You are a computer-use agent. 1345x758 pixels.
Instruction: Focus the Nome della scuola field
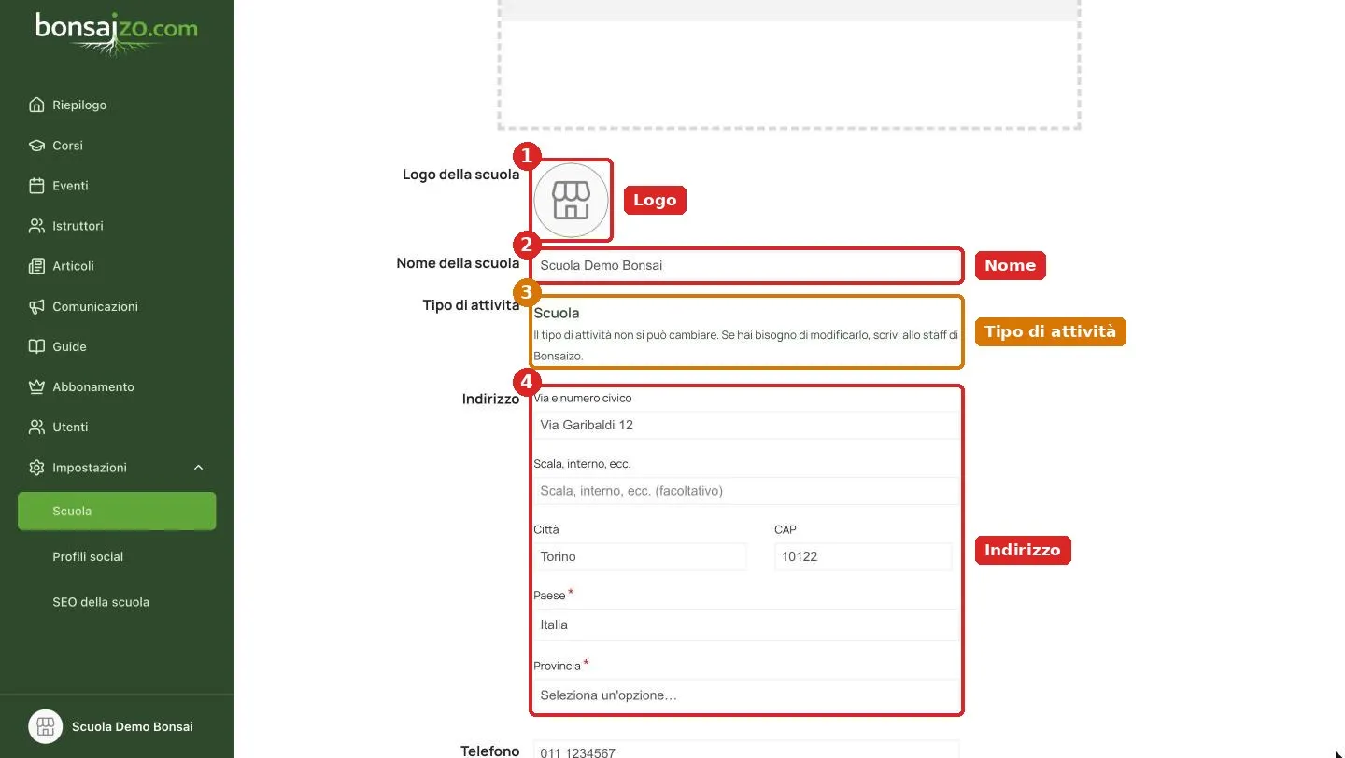[x=745, y=265]
